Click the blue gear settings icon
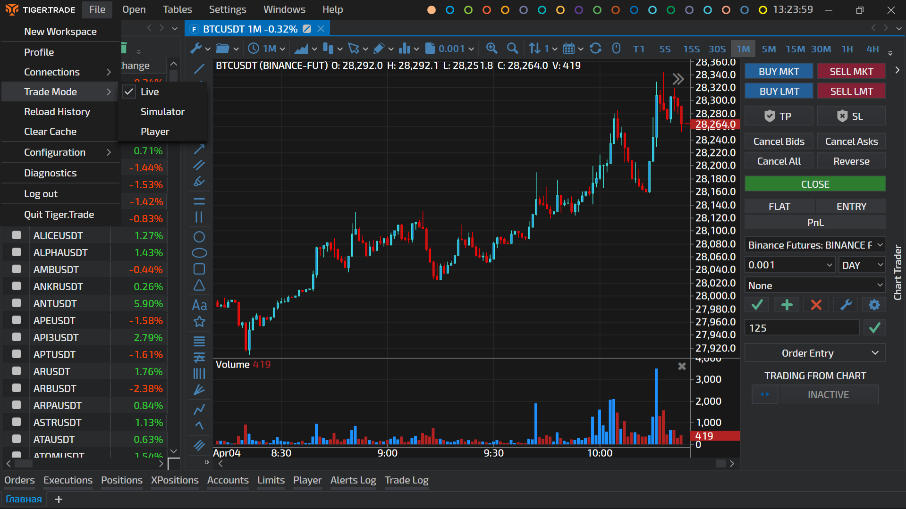 pos(874,305)
